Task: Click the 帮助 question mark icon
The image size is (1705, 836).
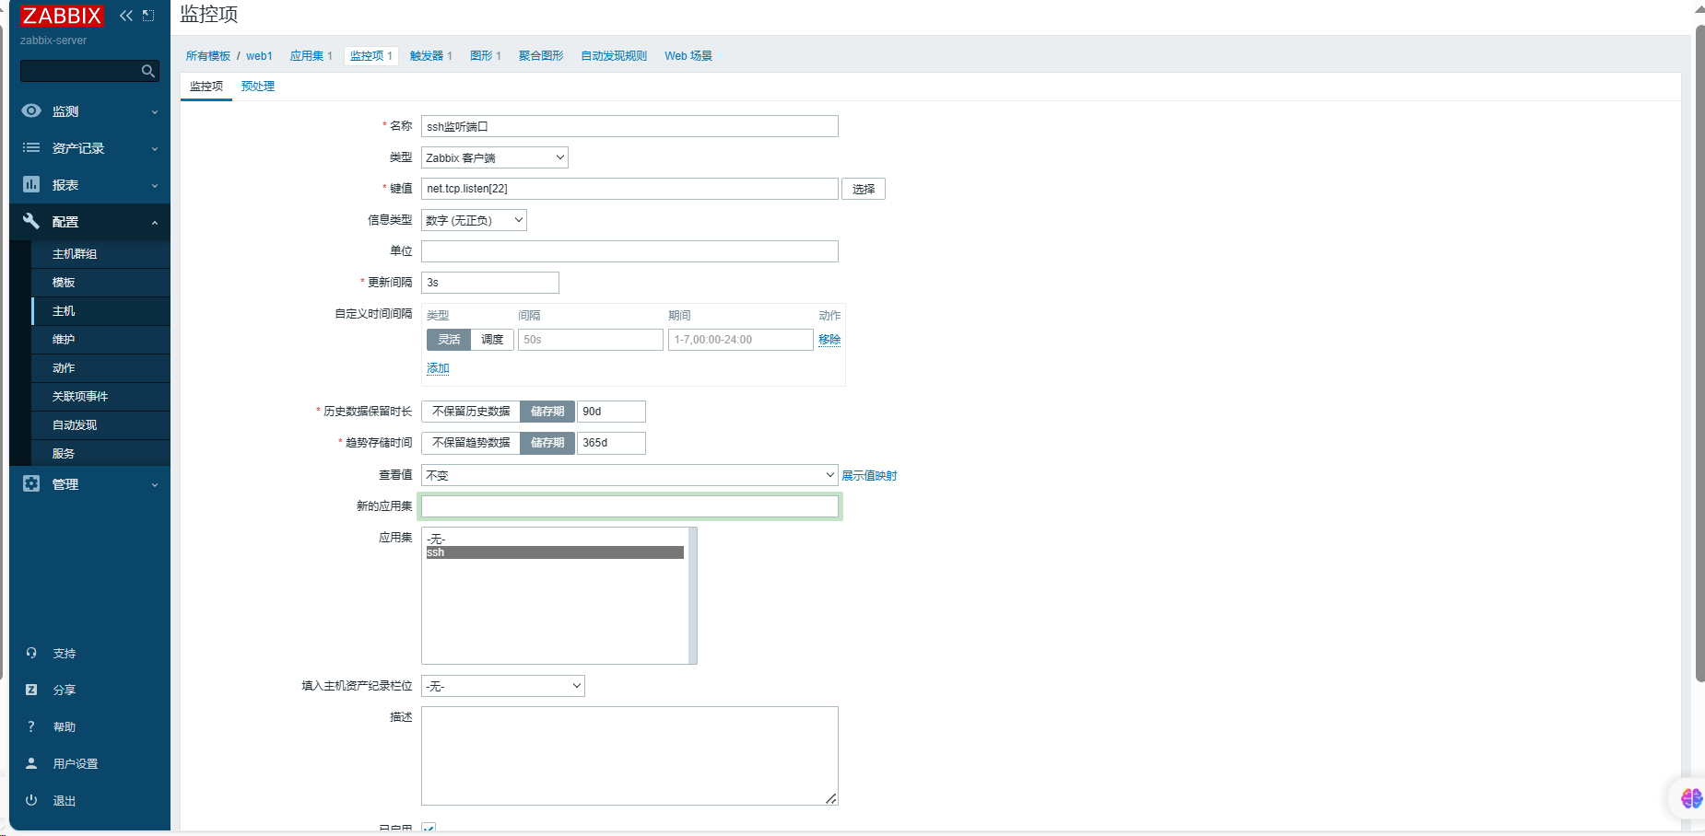Action: [31, 726]
